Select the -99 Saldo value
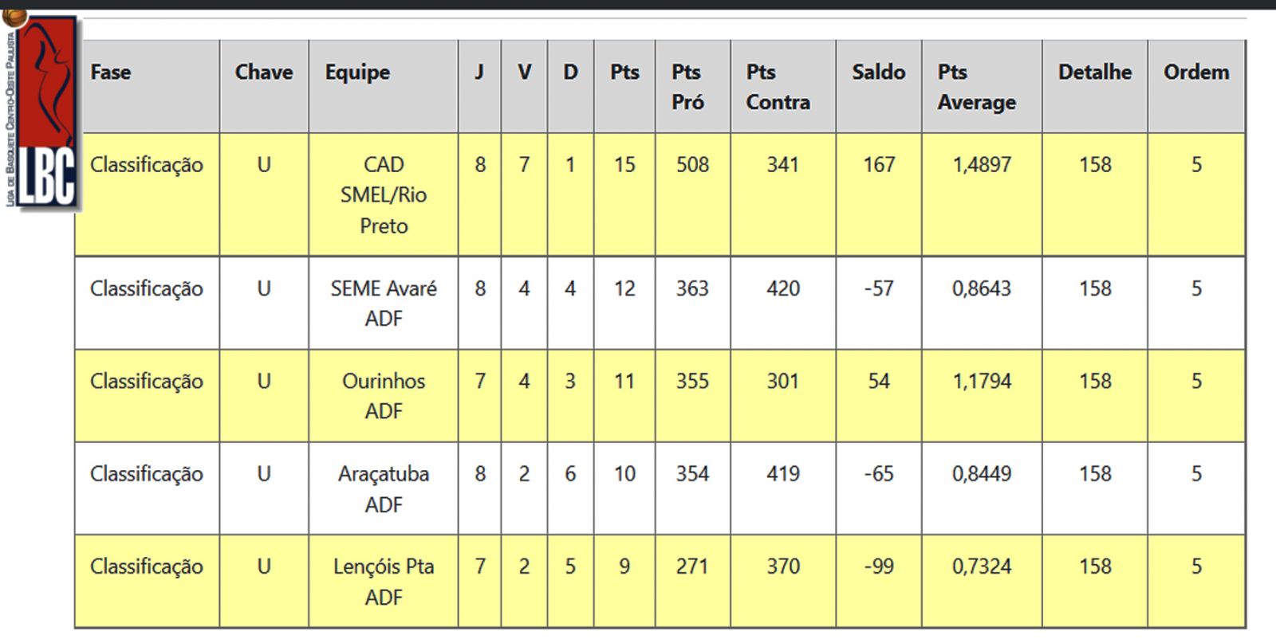This screenshot has height=643, width=1276. (x=878, y=567)
